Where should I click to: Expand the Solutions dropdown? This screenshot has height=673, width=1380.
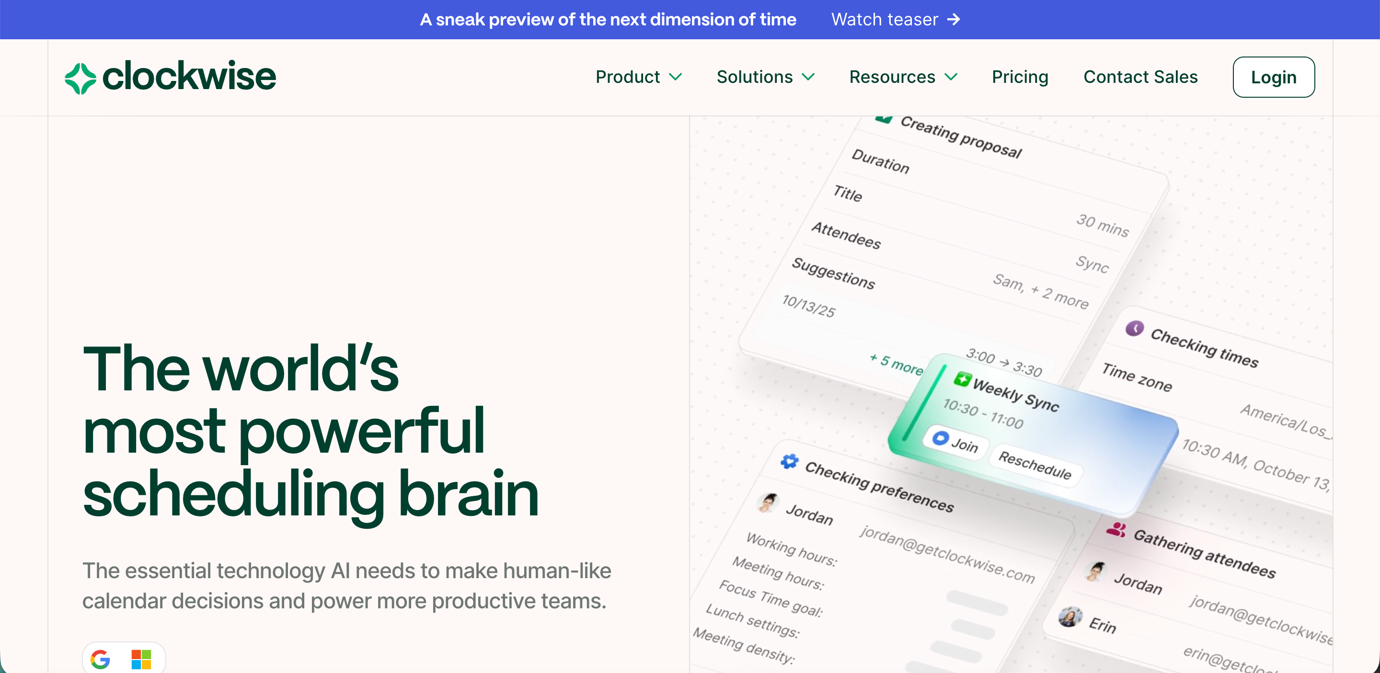[x=766, y=77]
